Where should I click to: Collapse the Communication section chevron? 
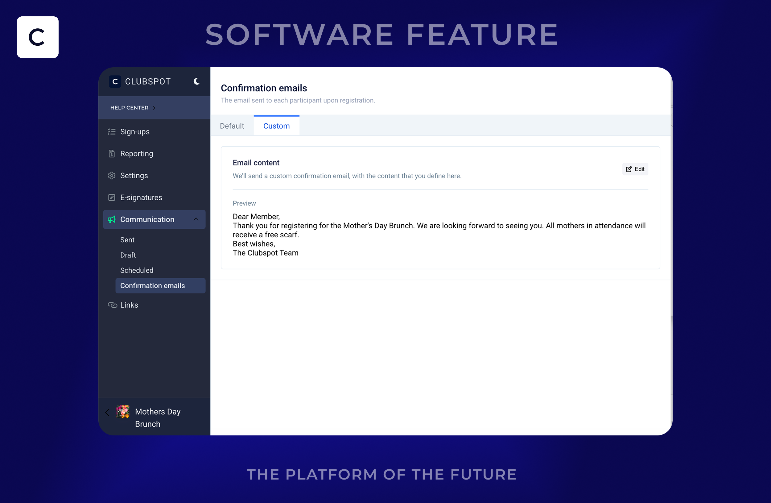tap(196, 219)
